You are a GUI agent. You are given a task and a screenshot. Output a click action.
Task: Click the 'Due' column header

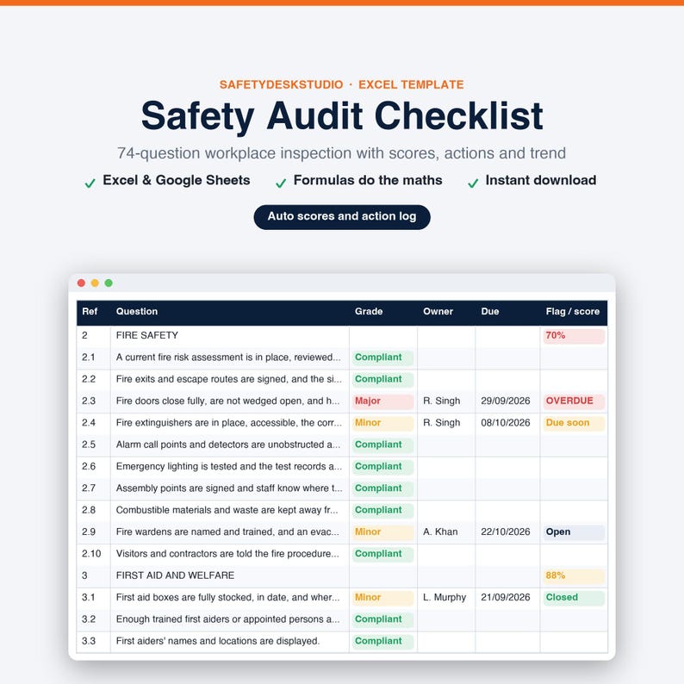(x=490, y=312)
